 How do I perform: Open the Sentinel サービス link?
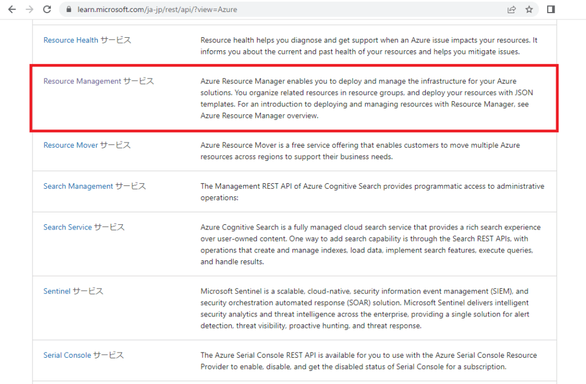pos(73,291)
